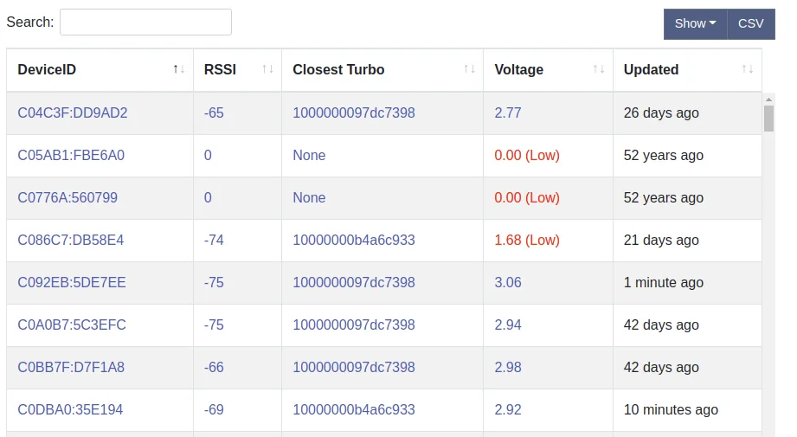Viewport: 797px width, 437px height.
Task: Click RSSI value -65
Action: click(x=214, y=112)
